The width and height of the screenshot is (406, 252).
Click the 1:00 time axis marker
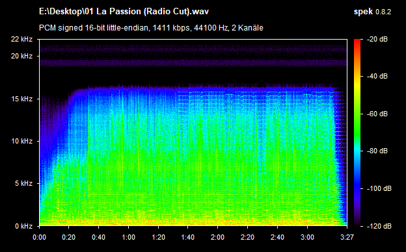coord(128,237)
